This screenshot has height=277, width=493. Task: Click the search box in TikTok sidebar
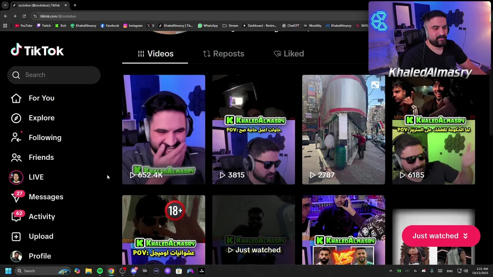pos(54,75)
